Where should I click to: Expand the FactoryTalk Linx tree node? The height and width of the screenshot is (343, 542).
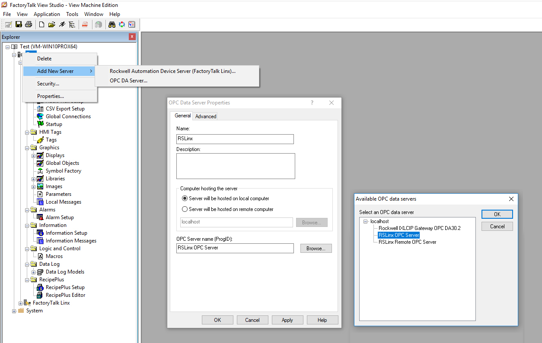(x=20, y=303)
